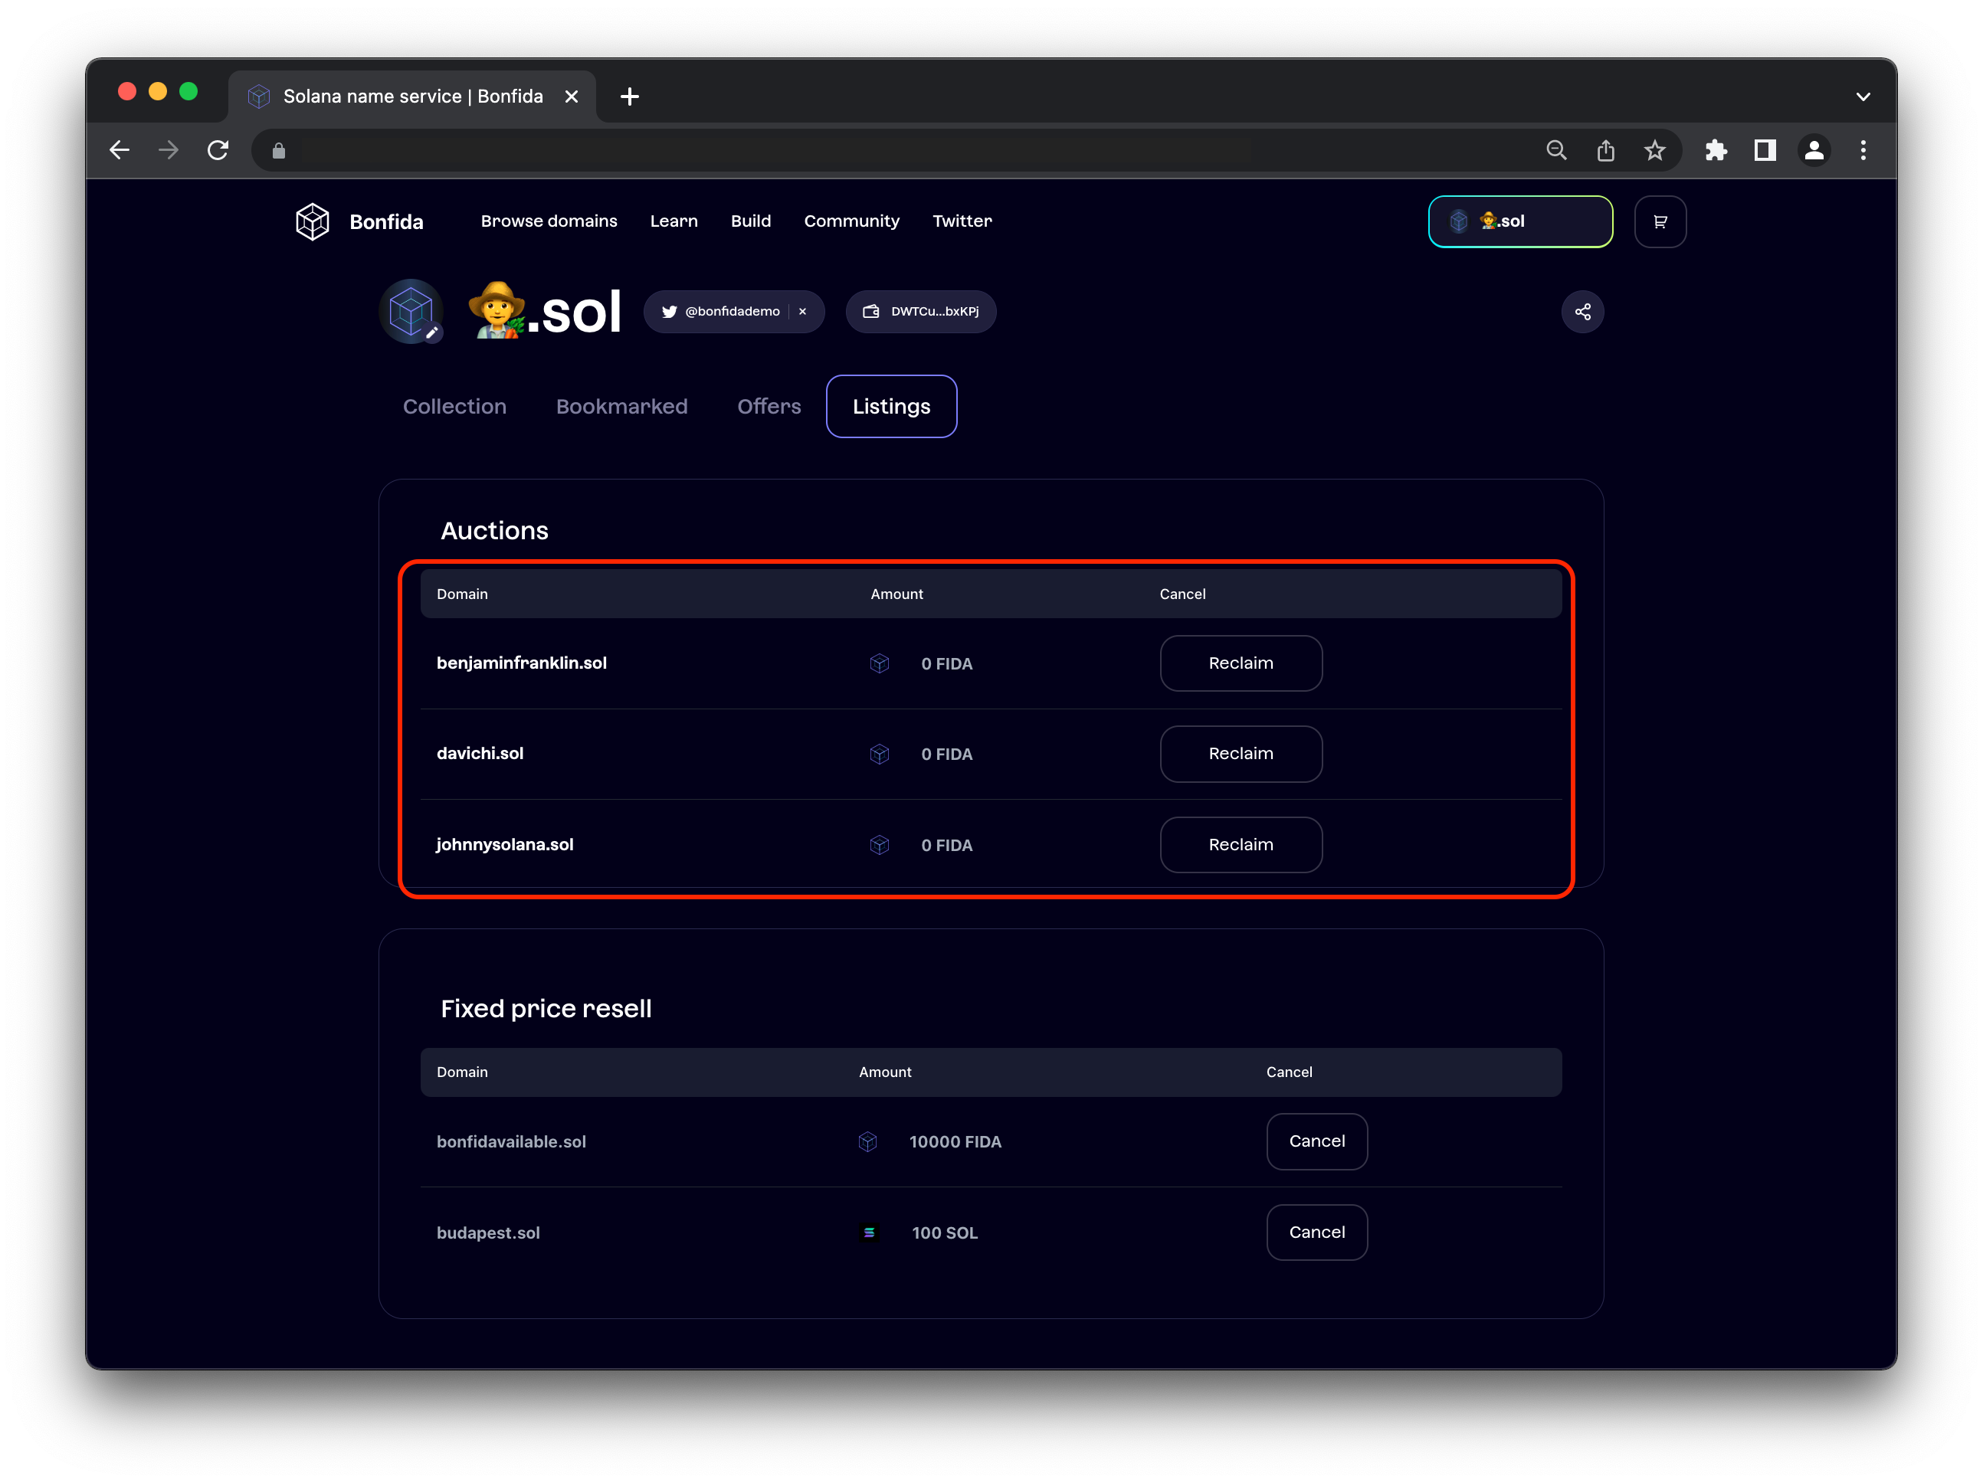The width and height of the screenshot is (1983, 1483).
Task: Cancel the budapest.sol listing
Action: click(x=1317, y=1233)
